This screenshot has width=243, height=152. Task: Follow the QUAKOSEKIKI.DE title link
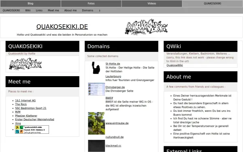(x=62, y=27)
